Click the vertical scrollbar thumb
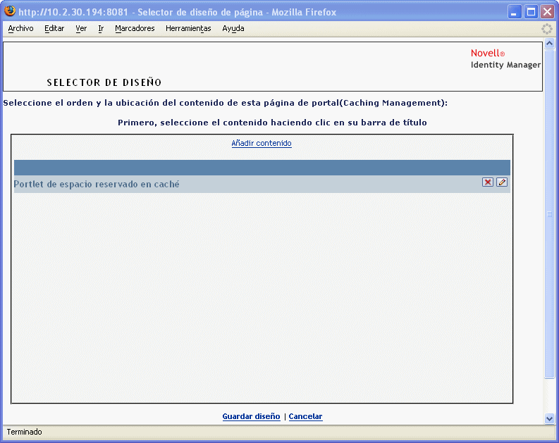559x443 pixels. coord(549,213)
